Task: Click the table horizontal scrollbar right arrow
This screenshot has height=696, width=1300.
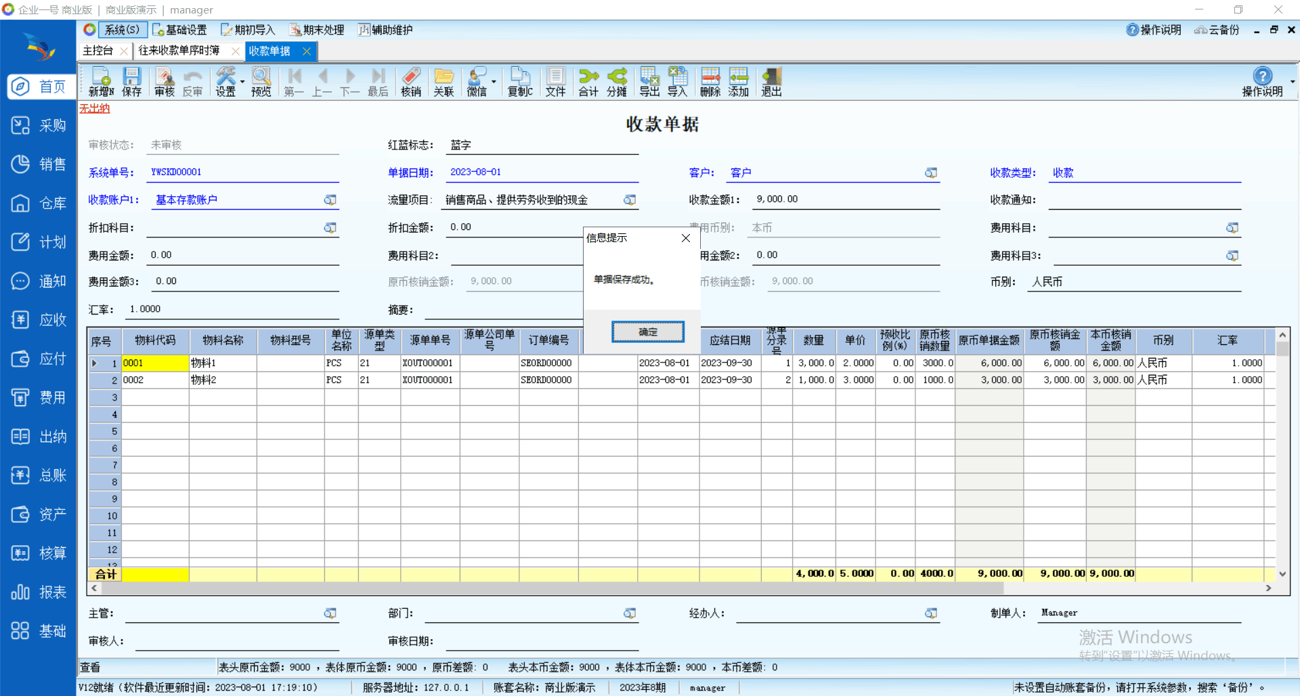Action: (1268, 588)
